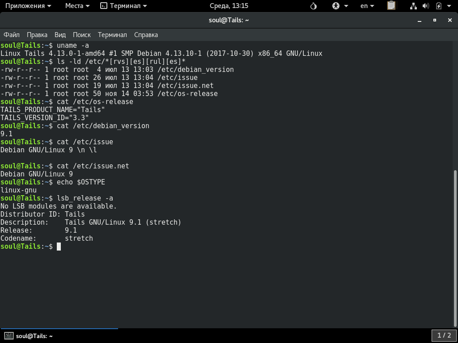Open the Файл menu

pyautogui.click(x=11, y=35)
